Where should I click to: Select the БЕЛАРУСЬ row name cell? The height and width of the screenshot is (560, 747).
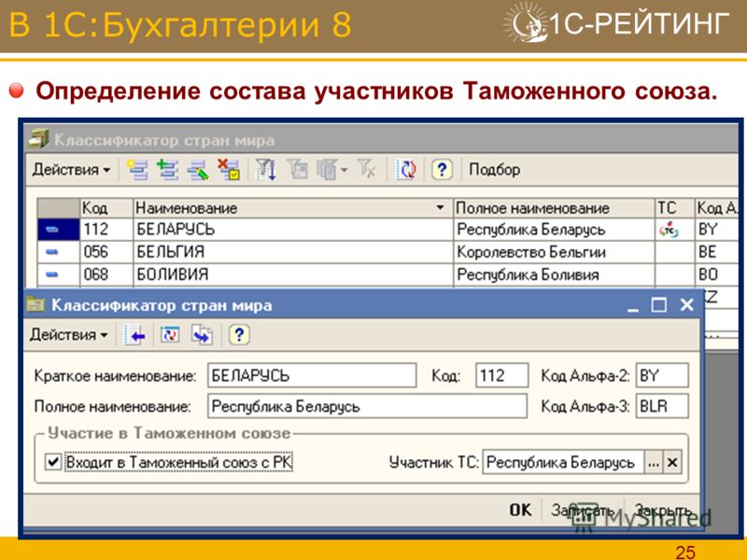(293, 230)
